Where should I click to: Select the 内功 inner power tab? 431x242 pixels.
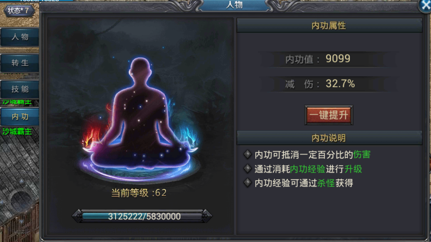click(x=20, y=117)
